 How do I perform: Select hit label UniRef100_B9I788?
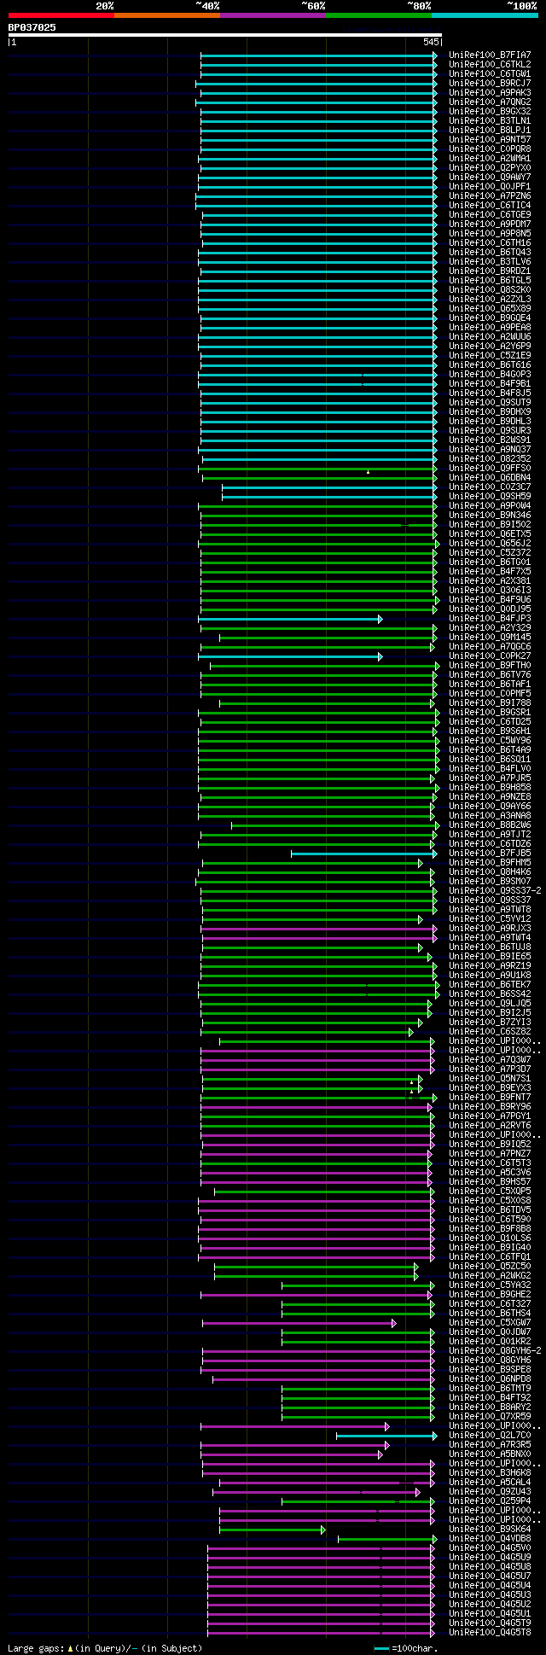pyautogui.click(x=490, y=702)
